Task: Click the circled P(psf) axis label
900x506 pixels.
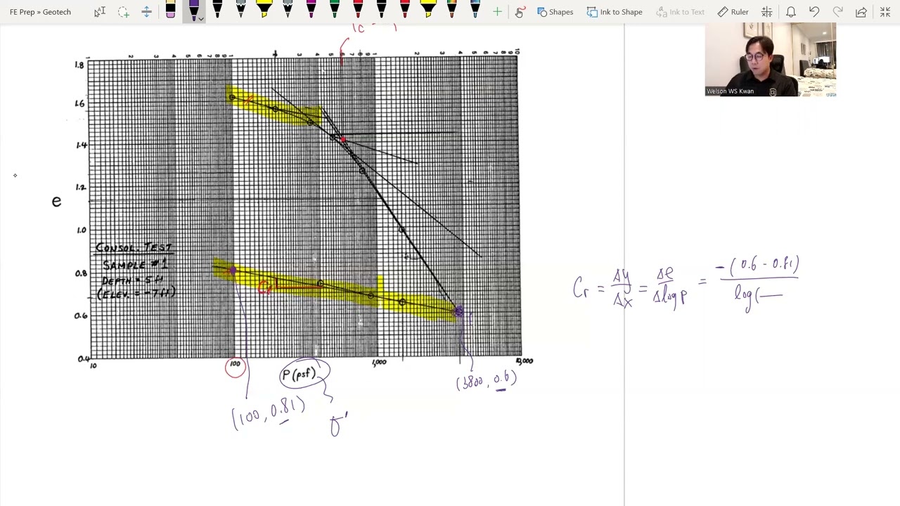Action: 304,375
